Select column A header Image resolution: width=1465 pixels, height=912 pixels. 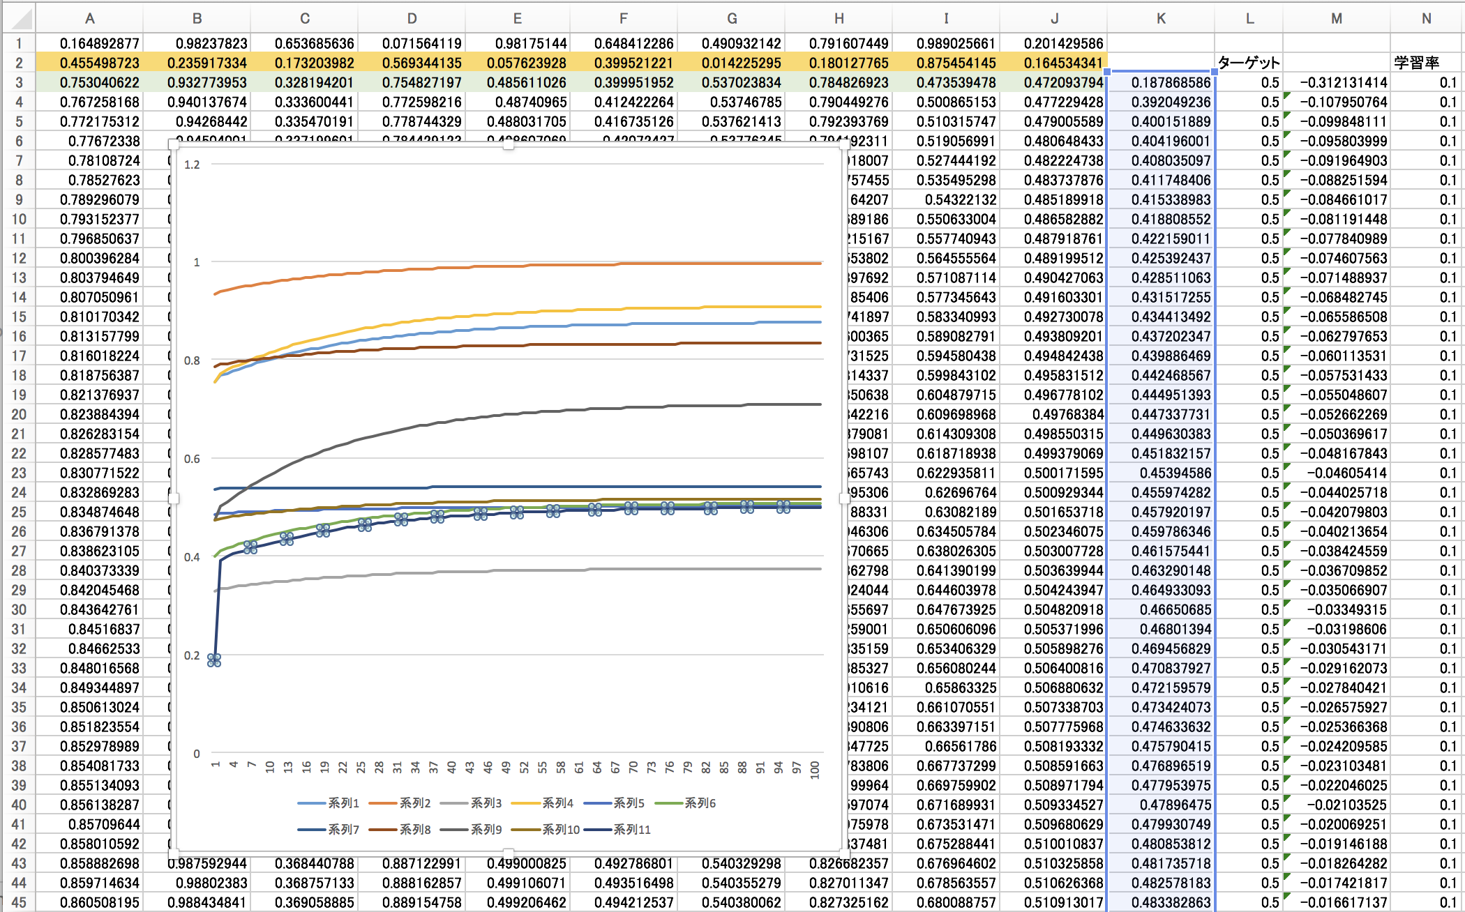click(89, 19)
